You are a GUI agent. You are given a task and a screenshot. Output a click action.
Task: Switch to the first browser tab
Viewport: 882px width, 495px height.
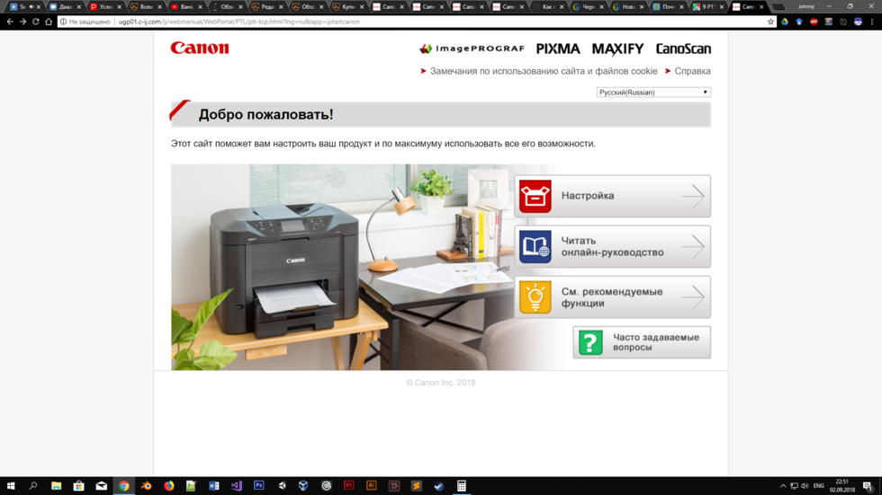22,6
